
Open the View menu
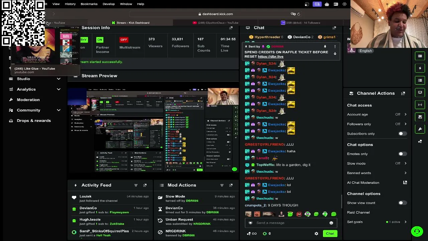point(56,4)
